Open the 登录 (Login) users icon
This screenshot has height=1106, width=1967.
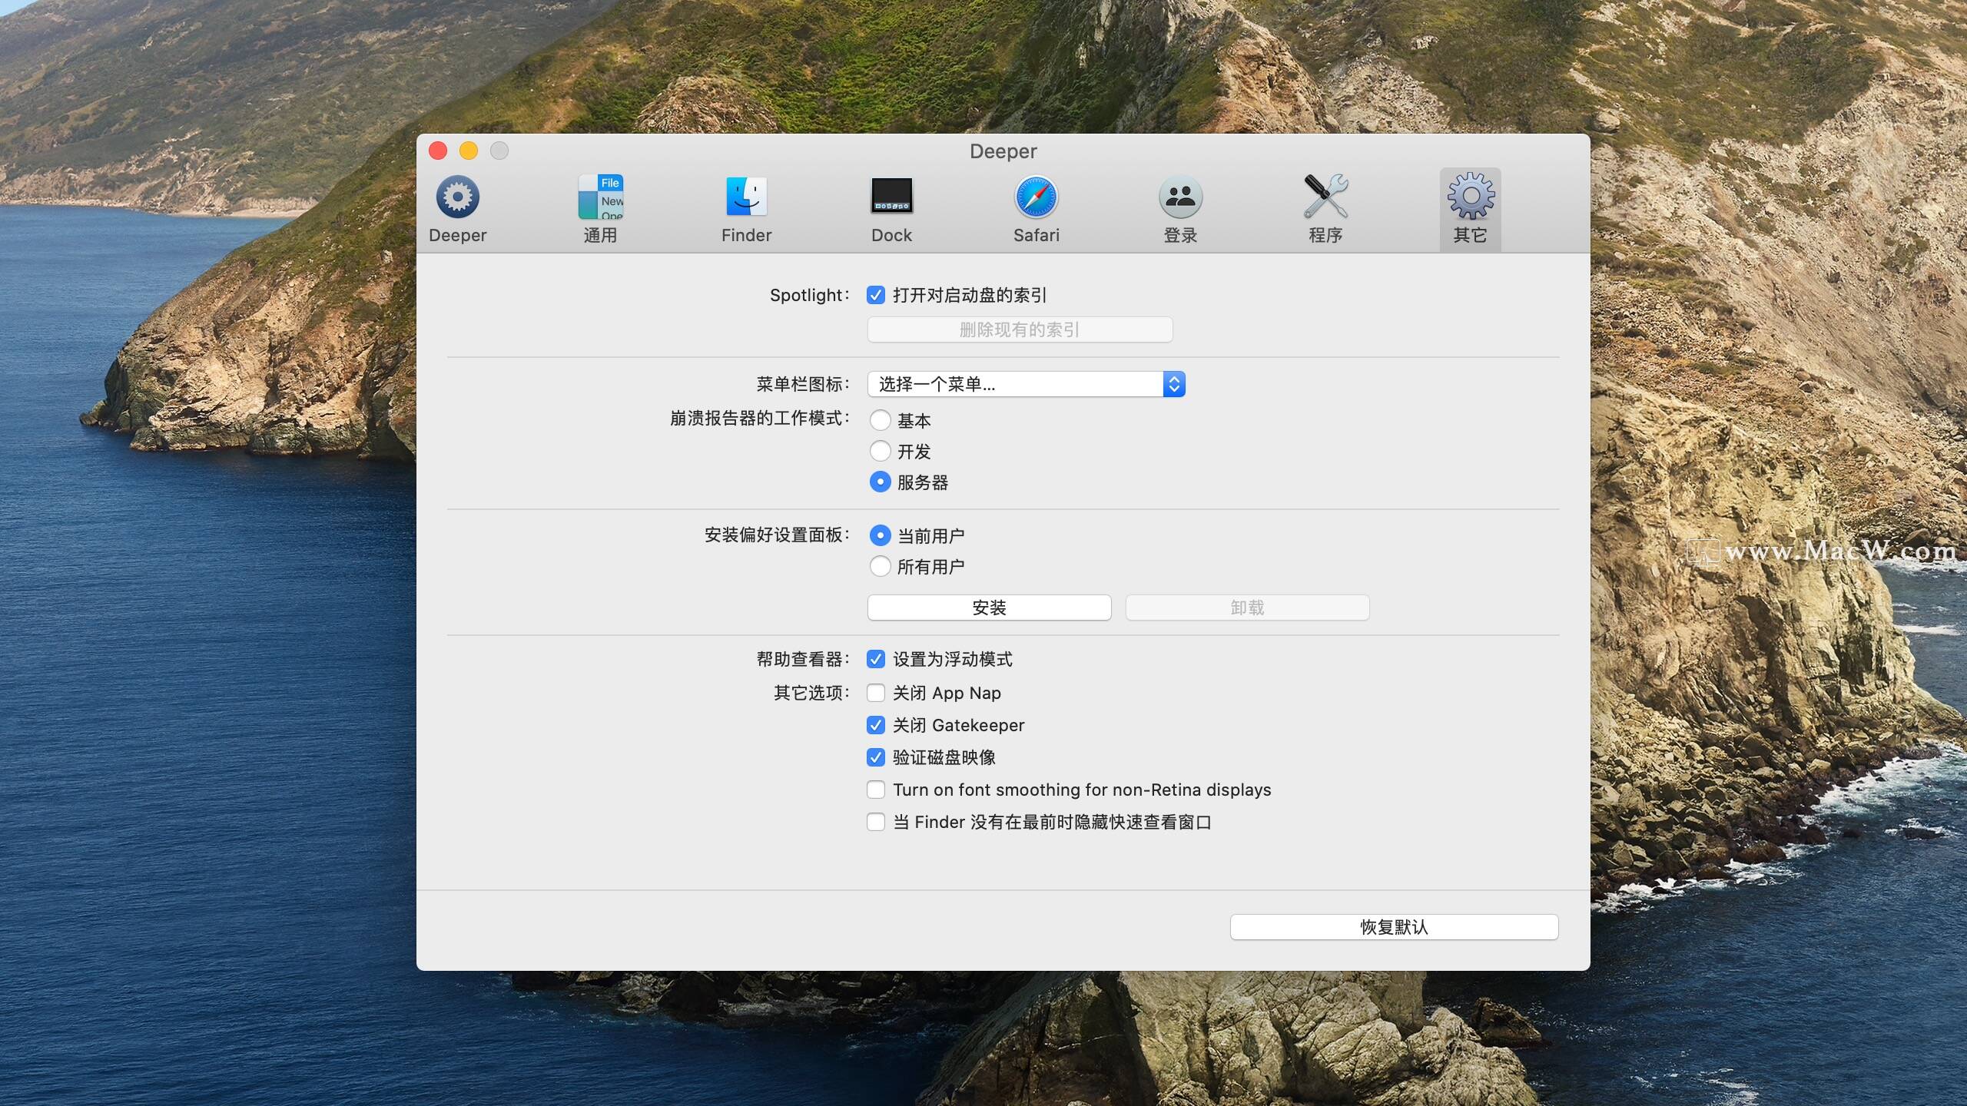pyautogui.click(x=1180, y=197)
